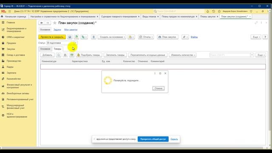Open favorites star in top bar

click(x=219, y=11)
